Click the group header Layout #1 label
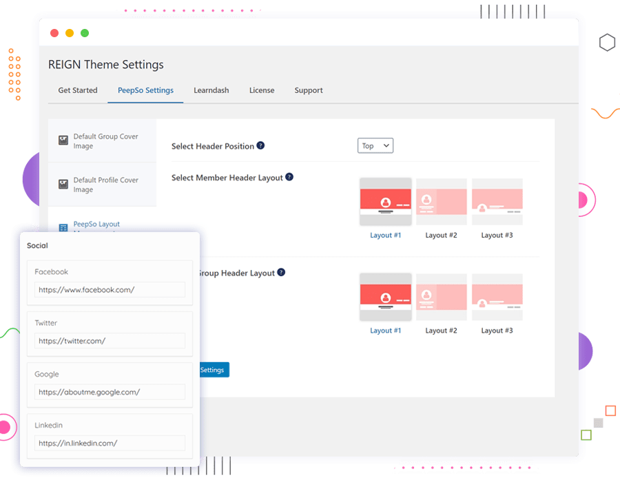This screenshot has width=620, height=482. (x=386, y=331)
